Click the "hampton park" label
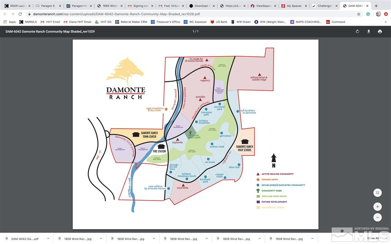This screenshot has height=244, width=391. point(206,113)
